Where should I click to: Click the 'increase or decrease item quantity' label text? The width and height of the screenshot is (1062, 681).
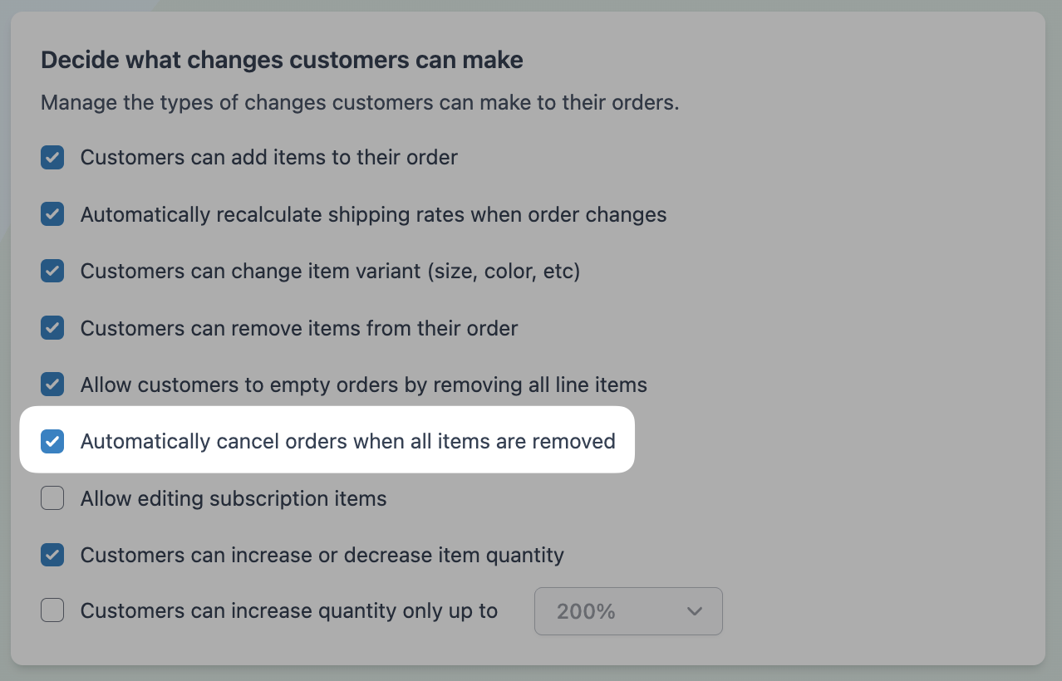(x=322, y=555)
